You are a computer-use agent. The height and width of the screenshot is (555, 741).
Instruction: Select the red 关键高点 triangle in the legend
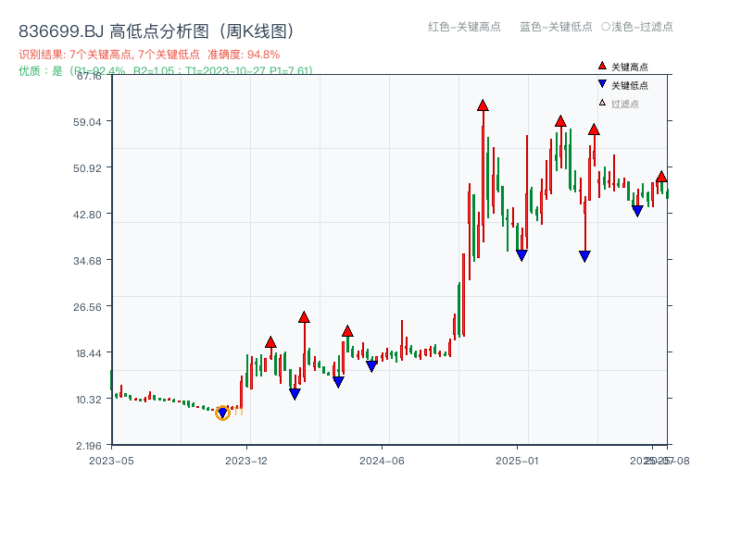point(600,66)
